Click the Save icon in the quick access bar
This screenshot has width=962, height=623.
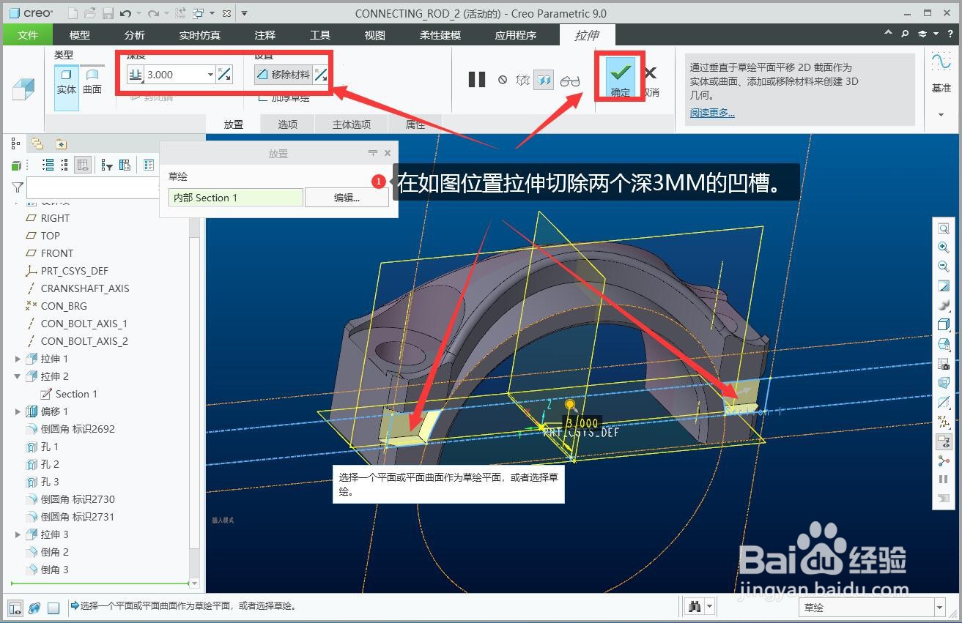click(108, 13)
